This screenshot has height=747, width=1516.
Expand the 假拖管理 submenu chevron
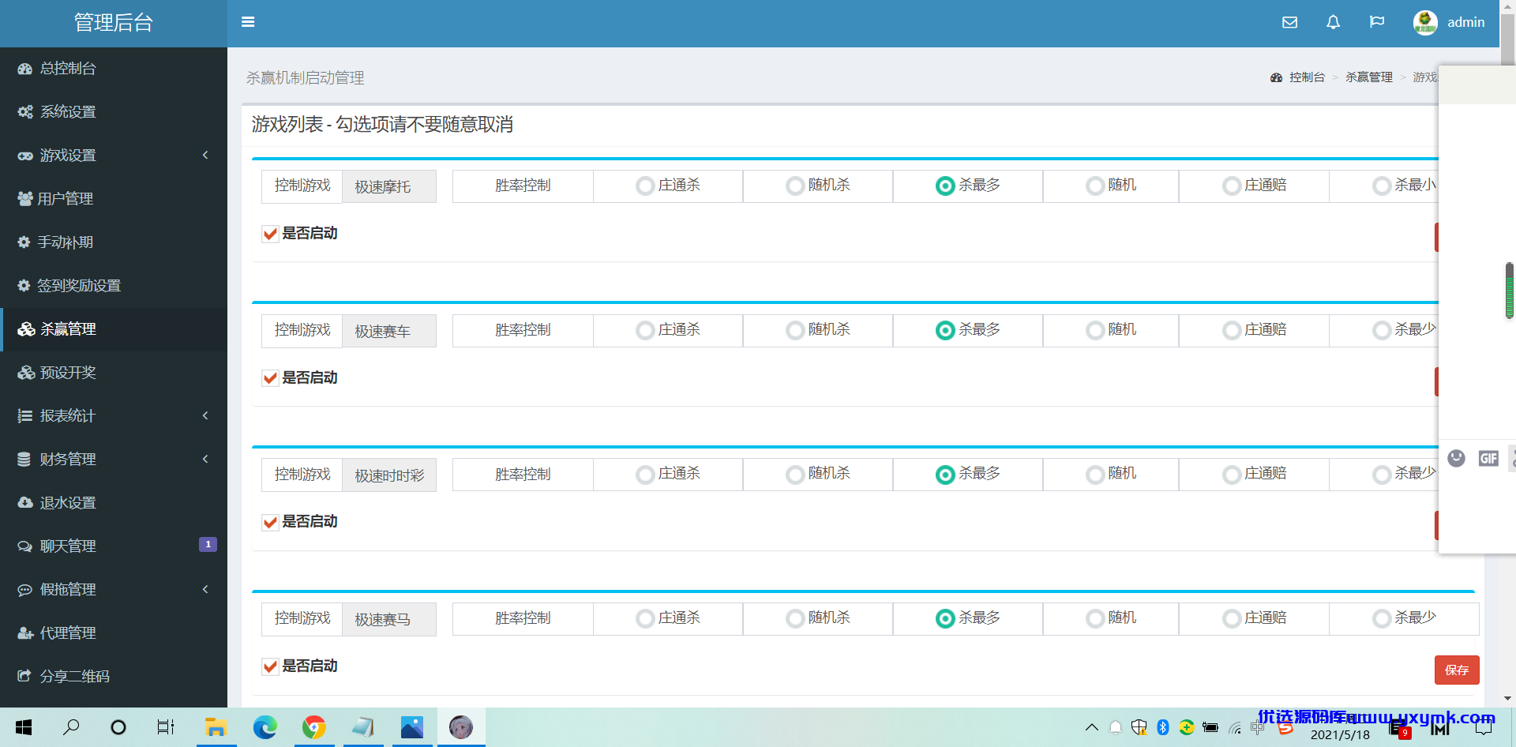[x=205, y=590]
